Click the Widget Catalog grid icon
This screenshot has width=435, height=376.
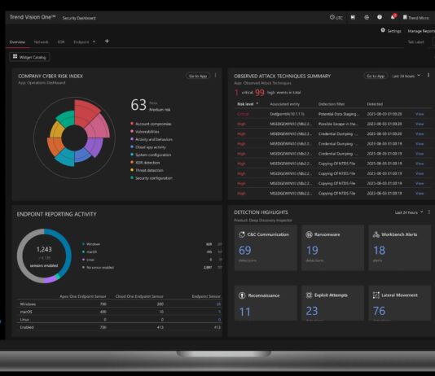pyautogui.click(x=15, y=56)
